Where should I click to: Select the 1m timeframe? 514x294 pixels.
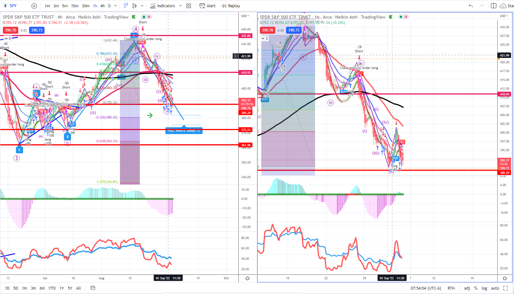click(47, 6)
